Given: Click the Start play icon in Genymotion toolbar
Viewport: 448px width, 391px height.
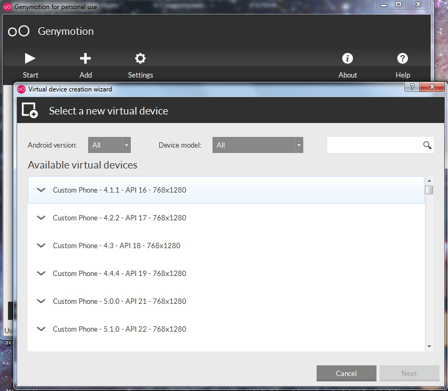Looking at the screenshot, I should (30, 58).
